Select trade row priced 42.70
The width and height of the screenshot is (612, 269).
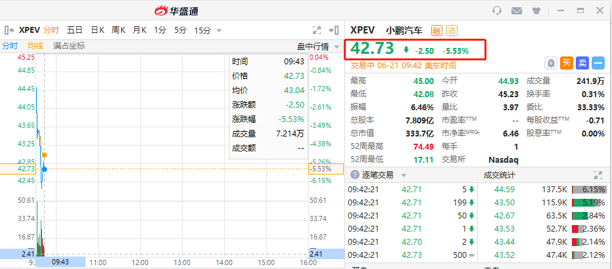tap(411, 242)
